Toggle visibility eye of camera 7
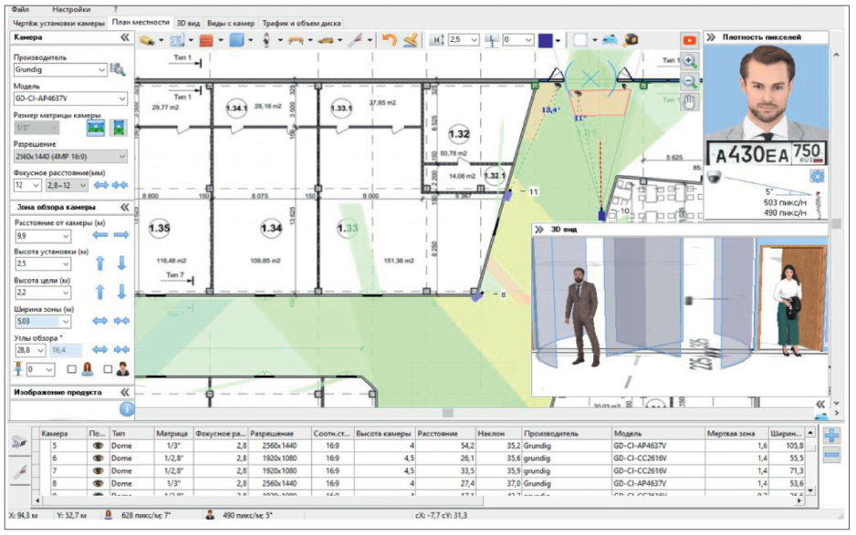Viewport: 856px width, 535px height. point(98,470)
